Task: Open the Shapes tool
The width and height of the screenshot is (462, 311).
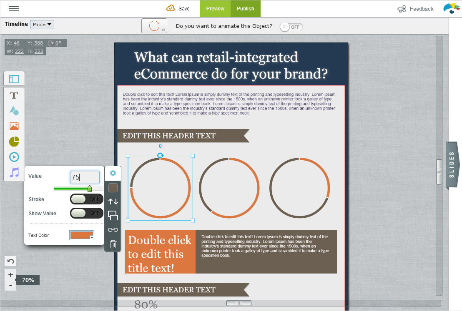Action: pyautogui.click(x=14, y=111)
